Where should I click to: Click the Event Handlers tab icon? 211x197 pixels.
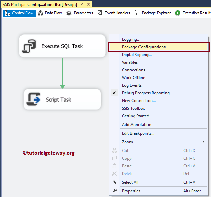[x=100, y=13]
